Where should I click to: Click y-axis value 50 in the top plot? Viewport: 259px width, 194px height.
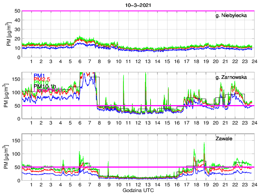[17, 11]
